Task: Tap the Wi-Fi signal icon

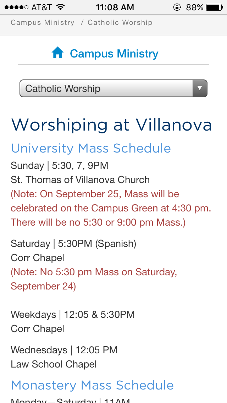Action: (61, 7)
